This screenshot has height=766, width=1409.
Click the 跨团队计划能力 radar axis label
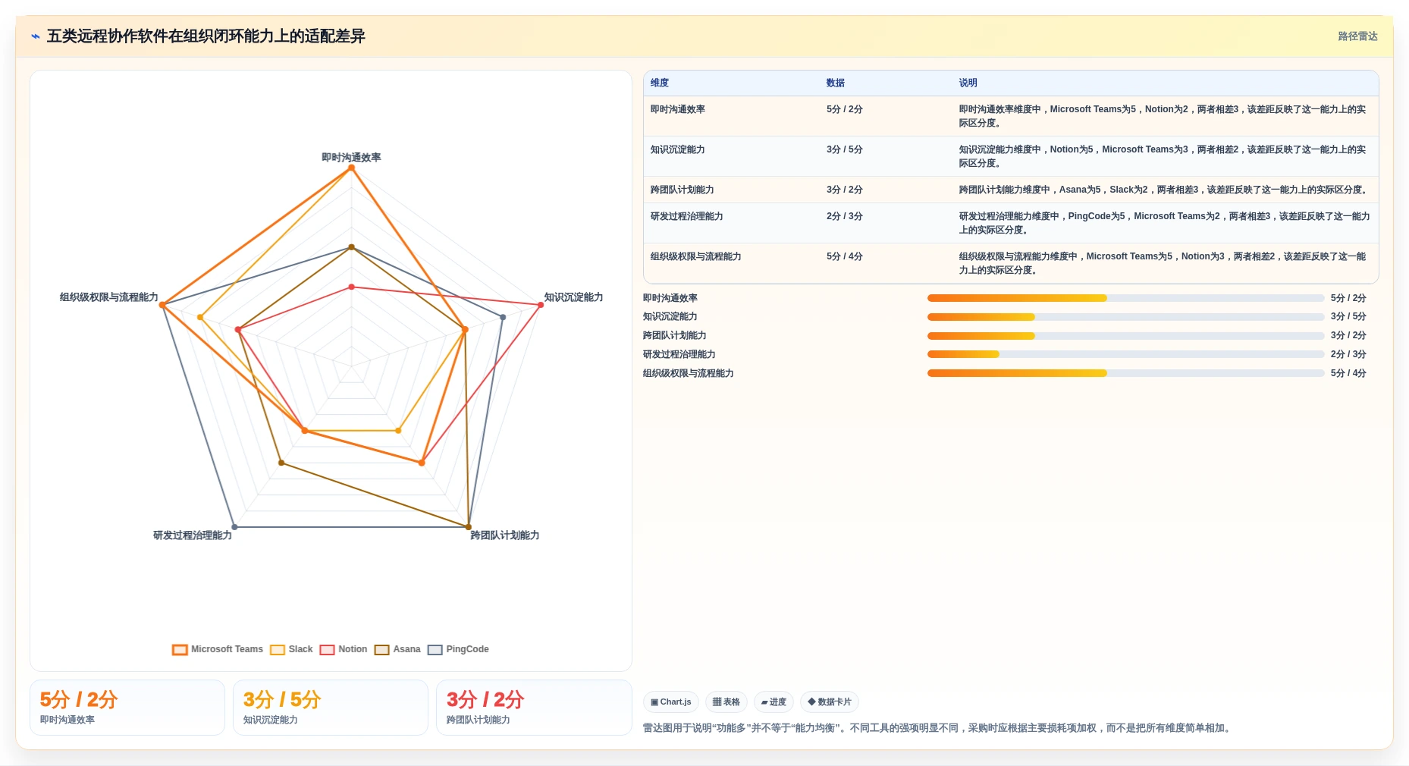(504, 535)
